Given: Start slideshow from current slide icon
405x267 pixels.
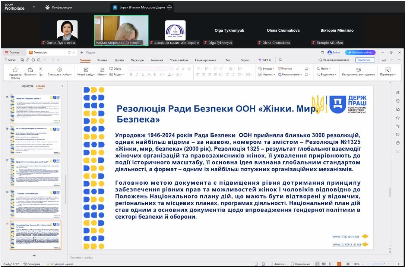Looking at the screenshot, I should pyautogui.click(x=60, y=70).
